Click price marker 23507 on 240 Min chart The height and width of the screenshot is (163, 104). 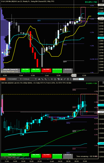coord(101,5)
